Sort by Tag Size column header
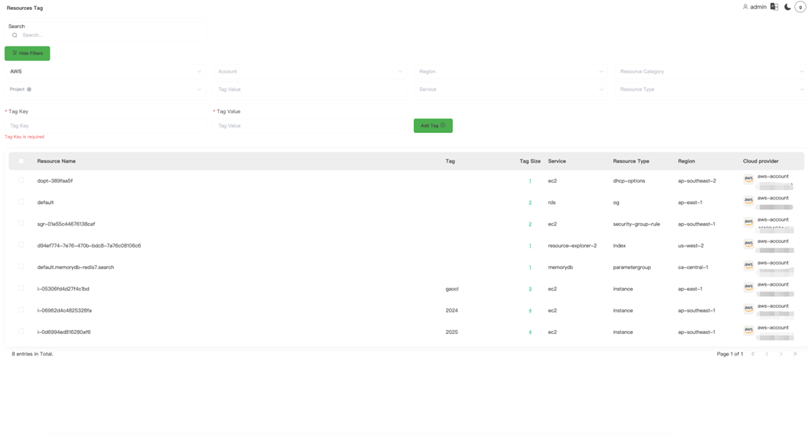808x437 pixels. coord(529,161)
